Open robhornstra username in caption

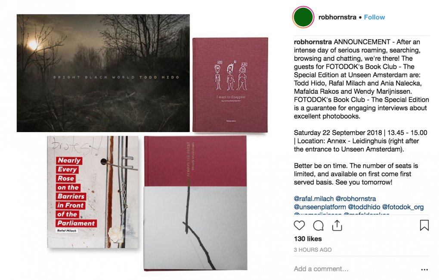click(313, 42)
